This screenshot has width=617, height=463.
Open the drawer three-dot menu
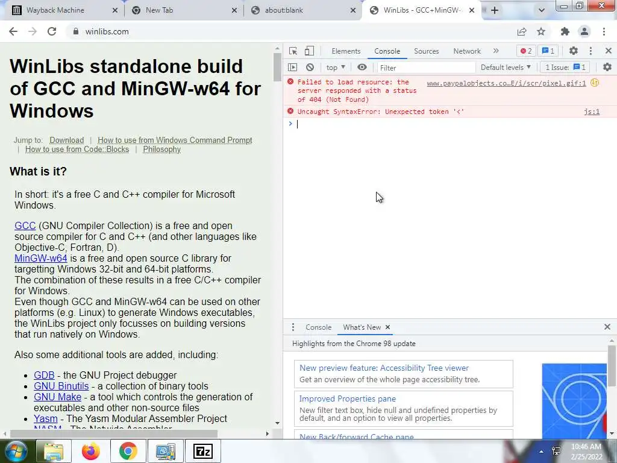[293, 327]
